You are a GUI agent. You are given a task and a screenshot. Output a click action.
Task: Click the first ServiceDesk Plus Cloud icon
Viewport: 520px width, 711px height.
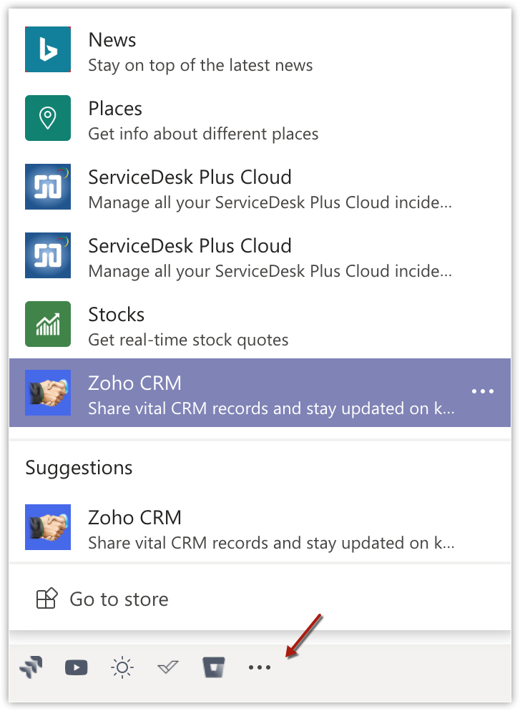point(48,187)
